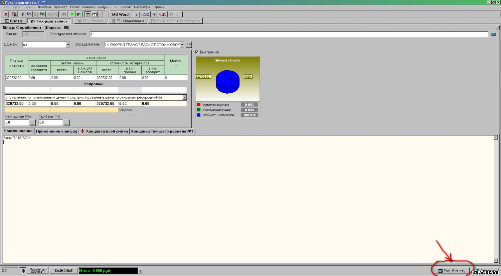Expand the Ед. изм. unit dropdown
The height and width of the screenshot is (276, 501).
[68, 44]
